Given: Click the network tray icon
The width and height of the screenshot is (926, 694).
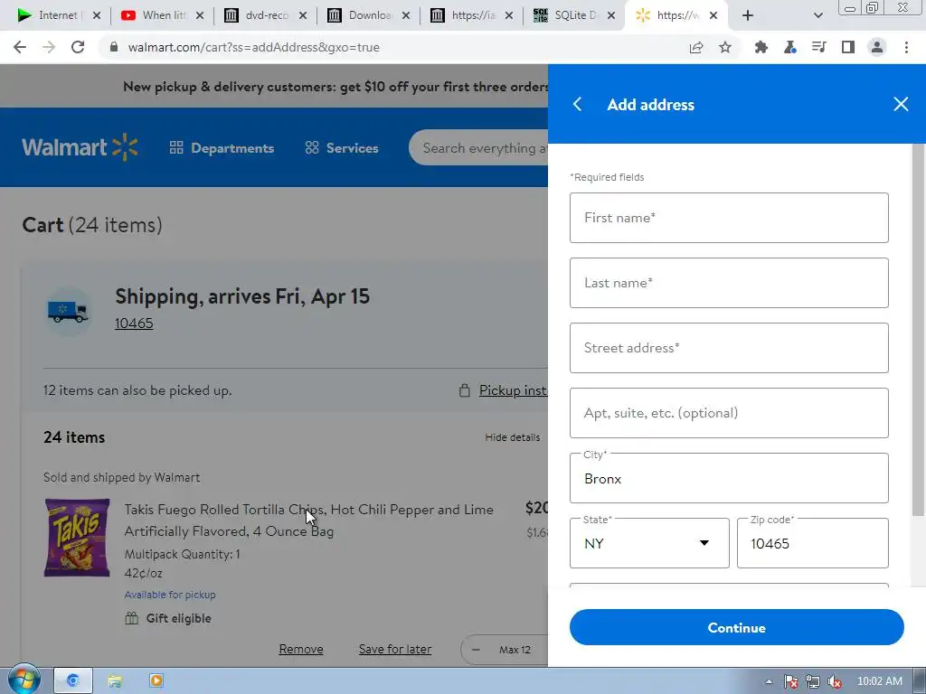Looking at the screenshot, I should pyautogui.click(x=813, y=681).
